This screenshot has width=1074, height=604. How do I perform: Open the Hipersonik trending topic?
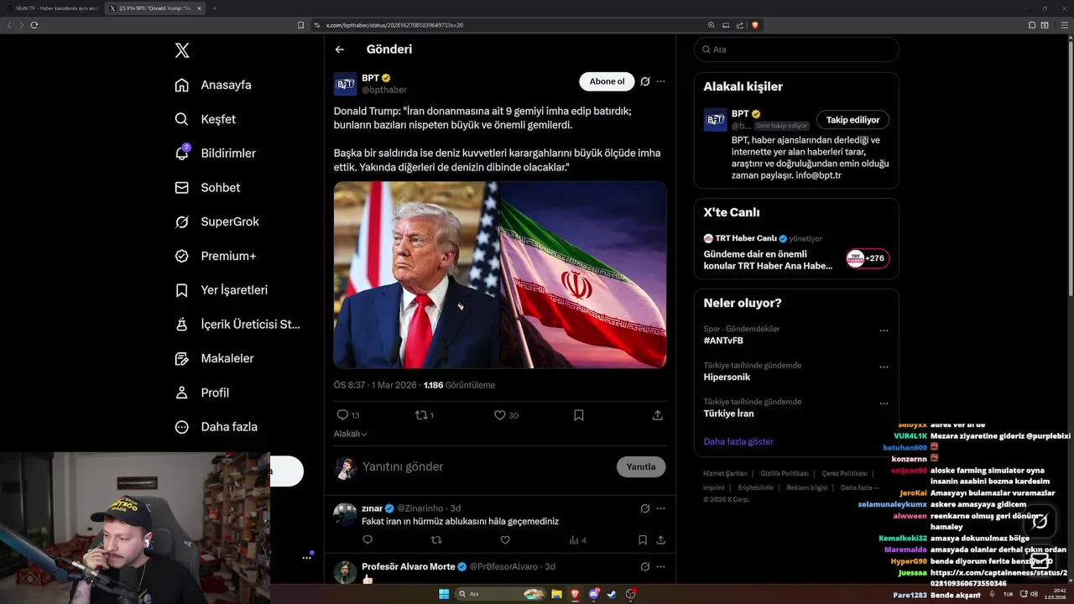727,377
